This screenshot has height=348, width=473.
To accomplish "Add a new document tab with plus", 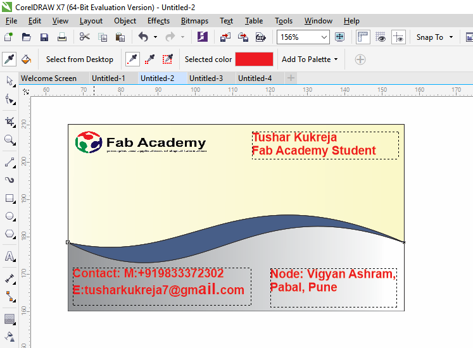I will click(x=291, y=78).
